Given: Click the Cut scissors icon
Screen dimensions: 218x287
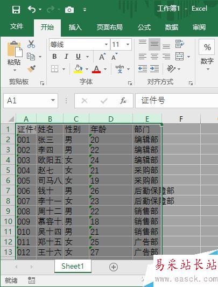Looking at the screenshot, I should point(31,44).
